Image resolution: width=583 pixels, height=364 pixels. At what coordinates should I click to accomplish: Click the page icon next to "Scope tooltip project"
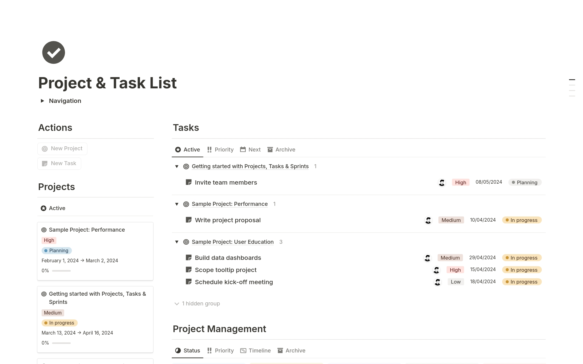189,270
